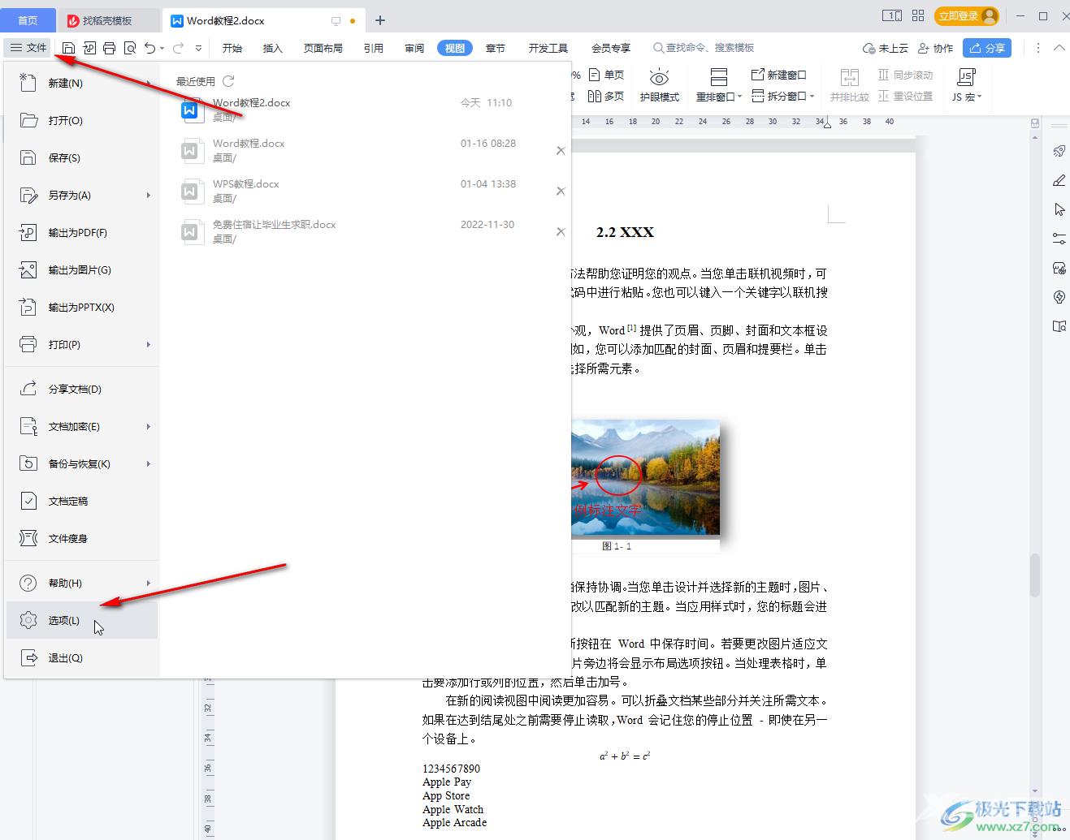Click the print preview icon in toolbar
This screenshot has width=1070, height=840.
130,49
